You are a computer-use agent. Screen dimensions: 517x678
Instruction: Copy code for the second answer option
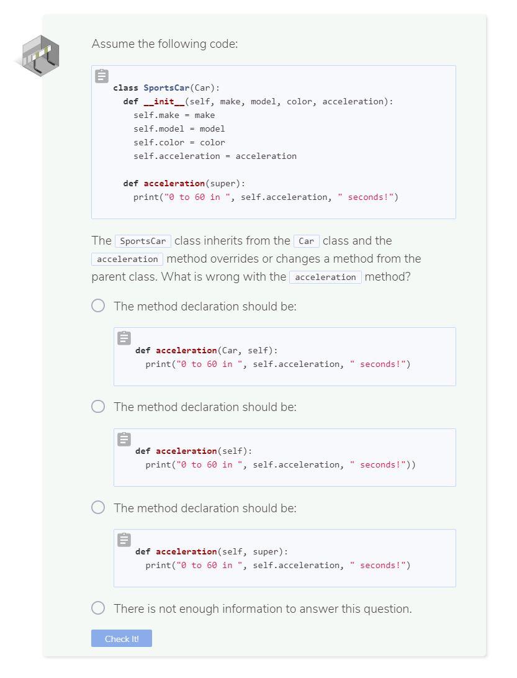point(124,438)
